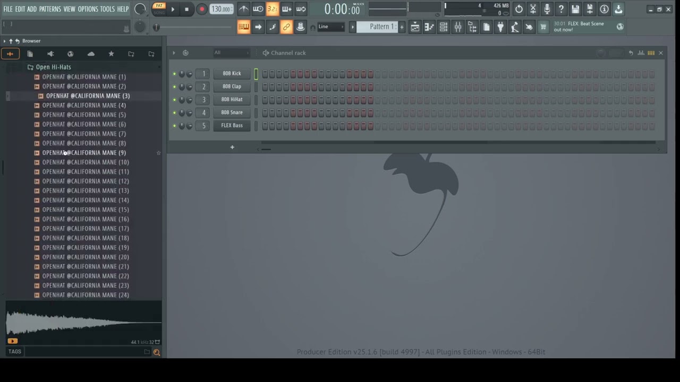This screenshot has height=382, width=680.
Task: Add a new channel with plus button
Action: pos(232,147)
